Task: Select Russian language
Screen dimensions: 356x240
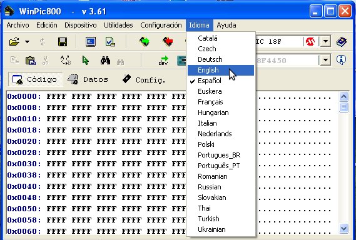Action: [221, 187]
